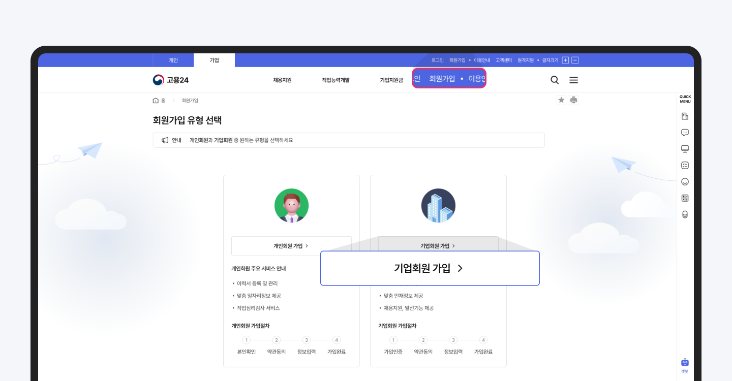This screenshot has height=381, width=732.
Task: Open the 기업지원금 menu
Action: click(x=391, y=80)
